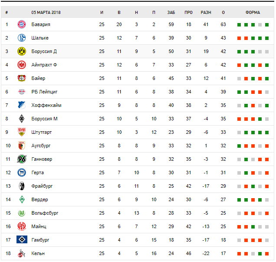
Task: Click the Schalke club crest icon
Action: tap(22, 38)
